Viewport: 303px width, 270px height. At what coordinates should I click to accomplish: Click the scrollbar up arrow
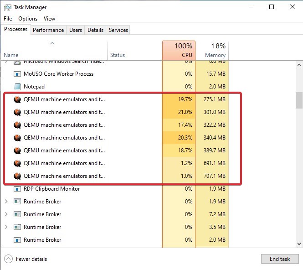(x=299, y=65)
